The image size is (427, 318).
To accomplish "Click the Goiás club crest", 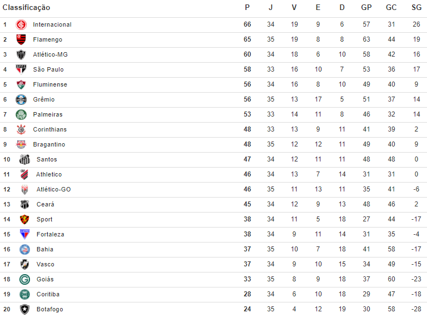I will 24,280.
